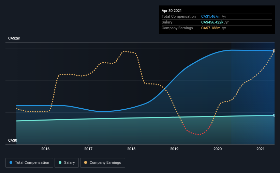This screenshot has height=173, width=280.
Task: Click the Total Compensation endpoint marker at 2021
Action: click(x=274, y=51)
